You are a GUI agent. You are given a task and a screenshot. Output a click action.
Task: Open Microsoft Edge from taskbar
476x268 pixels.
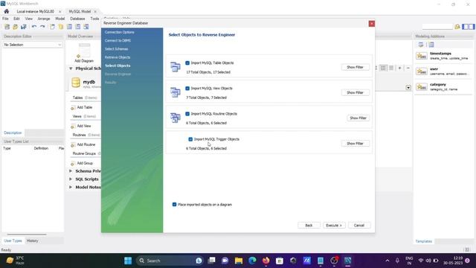[252, 261]
